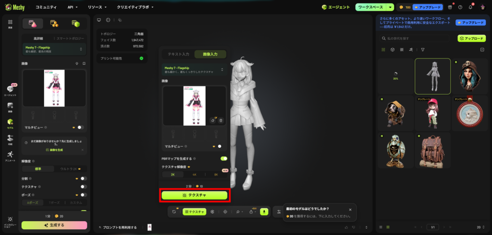Open the コミュニティ menu item

tap(46, 7)
